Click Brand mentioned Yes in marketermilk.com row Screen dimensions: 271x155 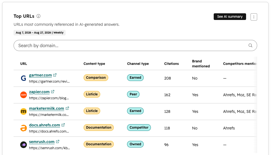pyautogui.click(x=195, y=111)
